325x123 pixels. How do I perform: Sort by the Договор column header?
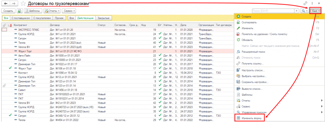(73, 25)
